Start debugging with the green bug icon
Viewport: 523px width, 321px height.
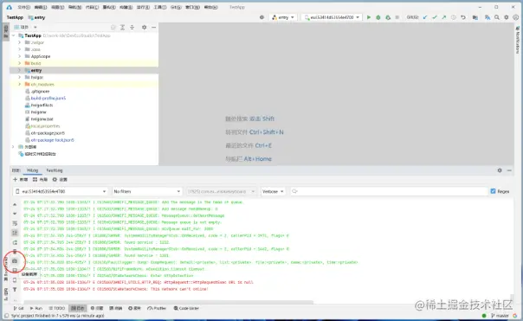[378, 17]
